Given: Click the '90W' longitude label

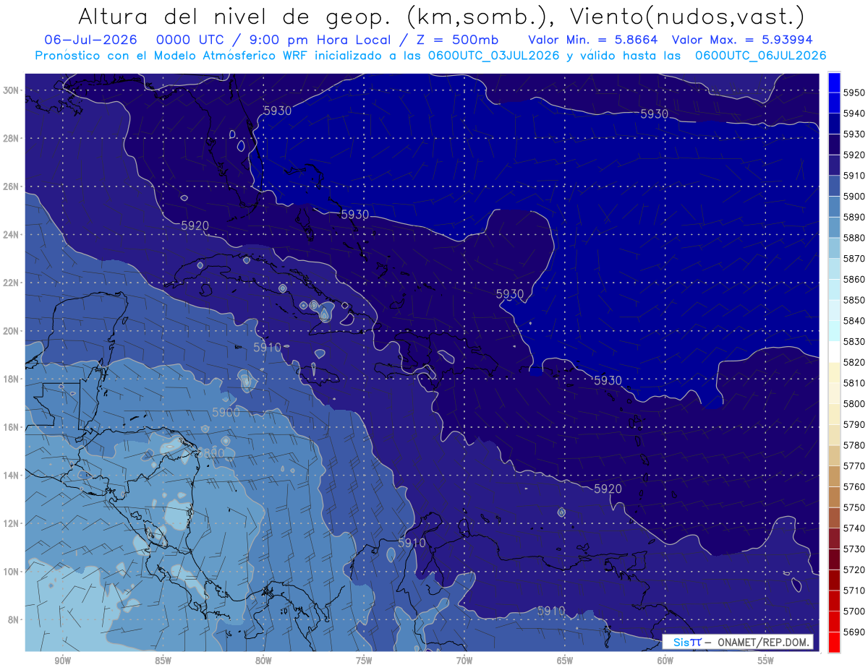Looking at the screenshot, I should coord(62,661).
